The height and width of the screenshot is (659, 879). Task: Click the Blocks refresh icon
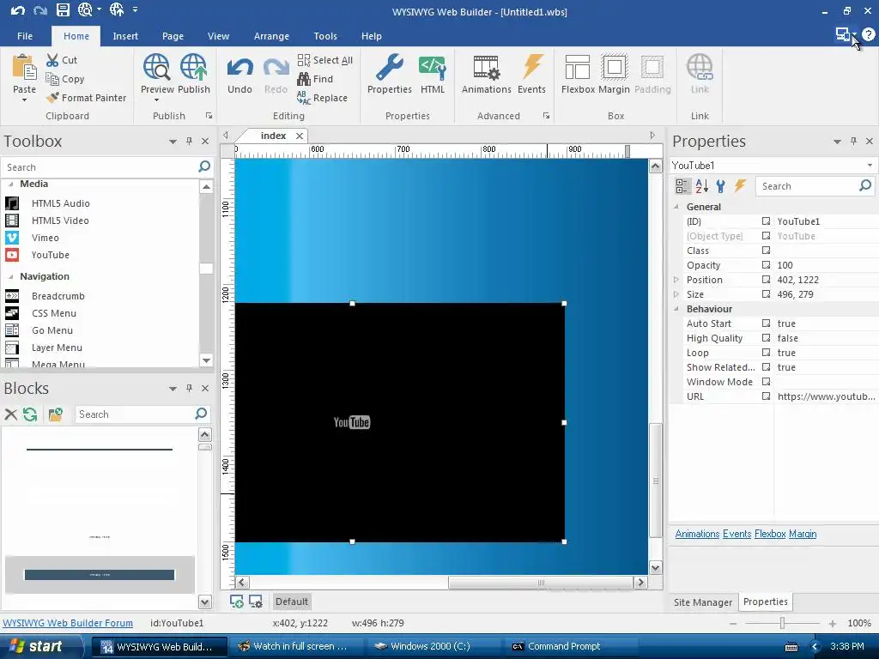click(30, 414)
